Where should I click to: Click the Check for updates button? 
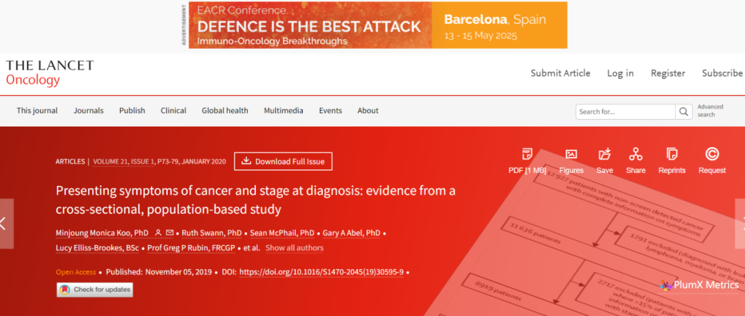95,289
